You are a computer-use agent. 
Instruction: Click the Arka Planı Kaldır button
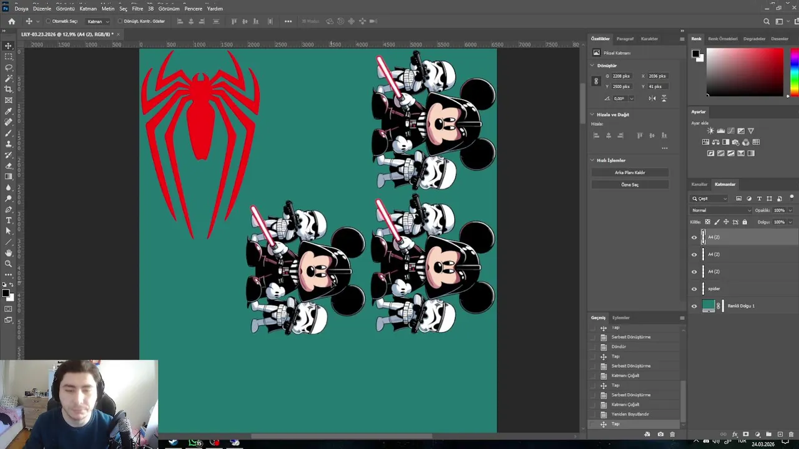click(630, 173)
